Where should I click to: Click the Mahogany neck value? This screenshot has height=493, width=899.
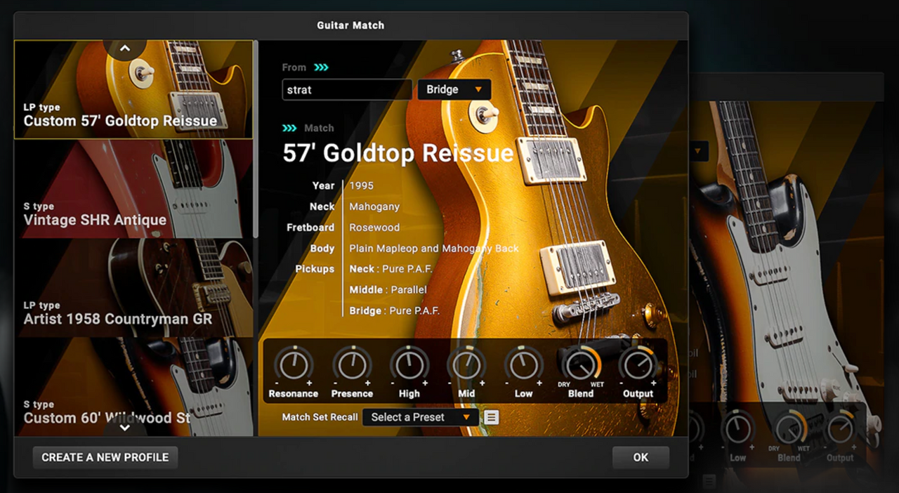[374, 206]
